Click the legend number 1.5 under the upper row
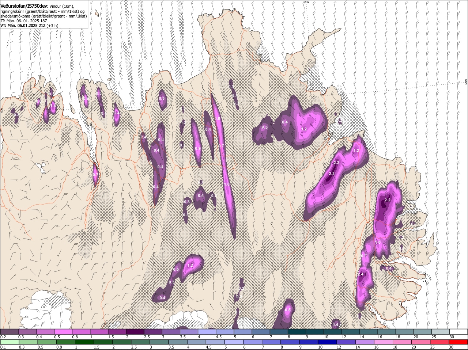Viewport: 468px width, 350px height. point(110,336)
